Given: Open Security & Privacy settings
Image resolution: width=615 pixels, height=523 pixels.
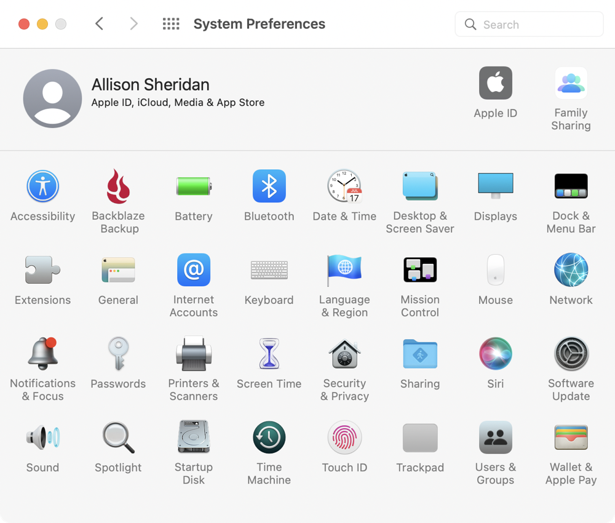Looking at the screenshot, I should tap(344, 354).
